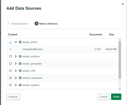This screenshot has width=127, height=105.
Task: Click the Cluster0 header
Action: click(13, 35)
